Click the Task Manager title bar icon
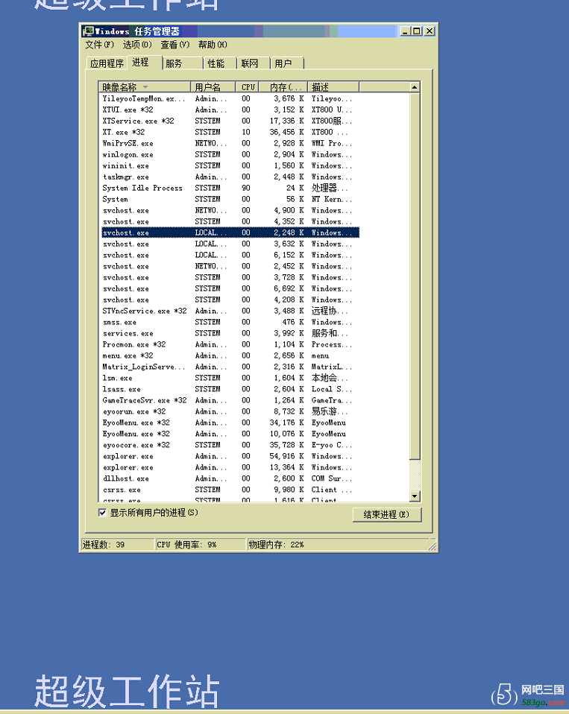 tap(88, 31)
